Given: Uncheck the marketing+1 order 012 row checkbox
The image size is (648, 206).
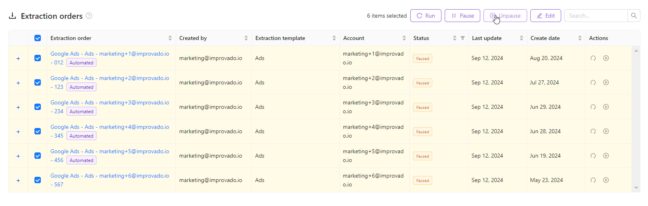Looking at the screenshot, I should (x=38, y=58).
